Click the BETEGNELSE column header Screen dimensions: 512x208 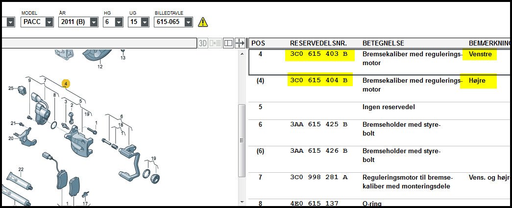[383, 43]
